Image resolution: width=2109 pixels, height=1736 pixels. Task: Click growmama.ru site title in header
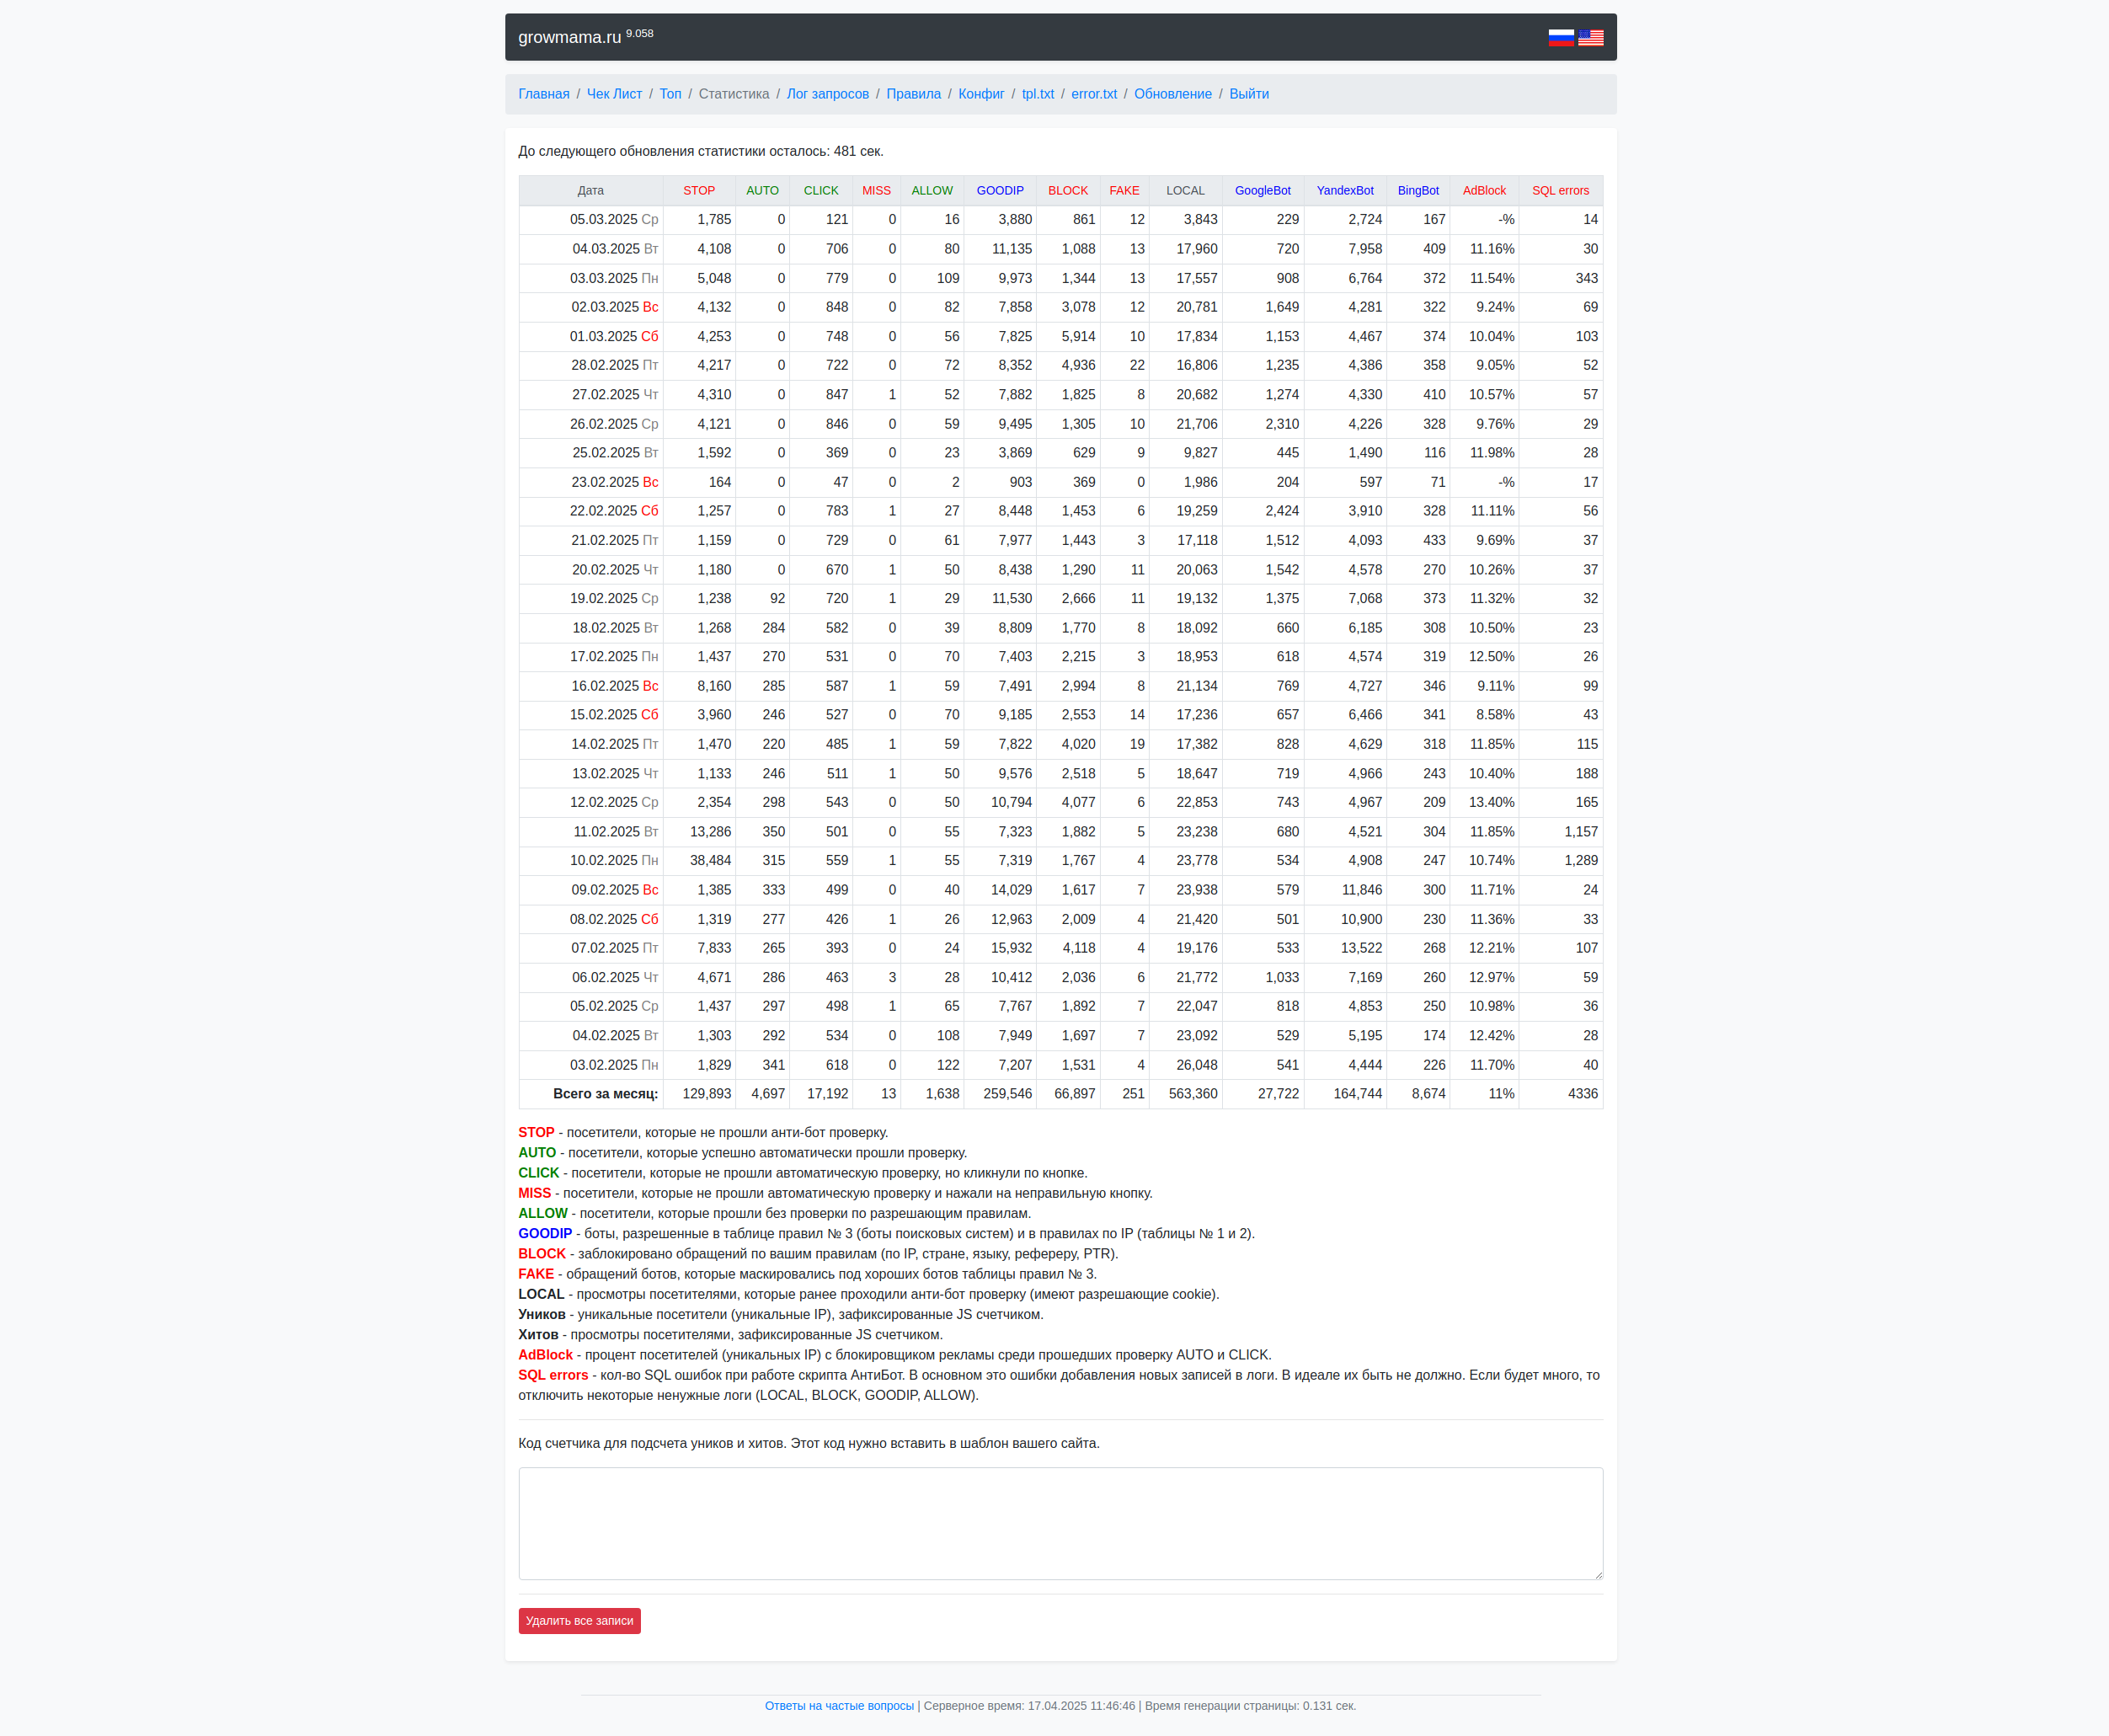tap(569, 37)
